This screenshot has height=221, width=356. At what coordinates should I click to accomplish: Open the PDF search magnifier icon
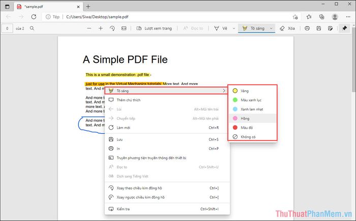pos(32,28)
